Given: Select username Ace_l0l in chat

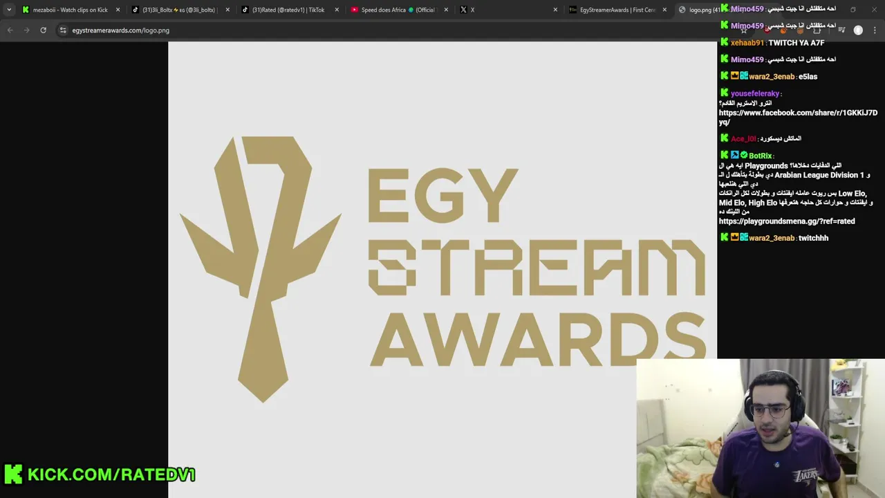Looking at the screenshot, I should (743, 138).
